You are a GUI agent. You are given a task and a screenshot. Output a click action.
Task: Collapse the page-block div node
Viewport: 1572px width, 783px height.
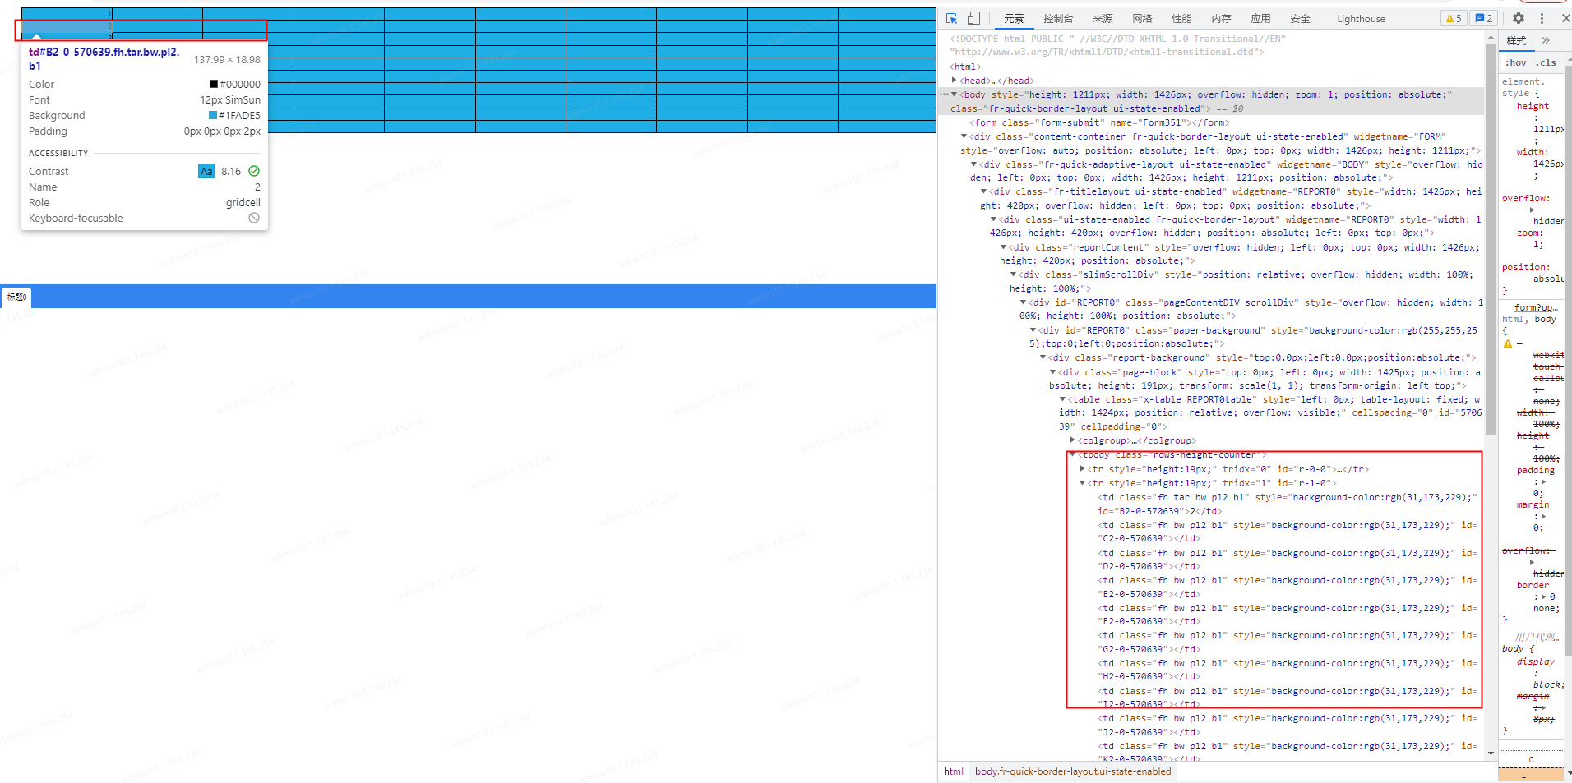tap(1053, 372)
